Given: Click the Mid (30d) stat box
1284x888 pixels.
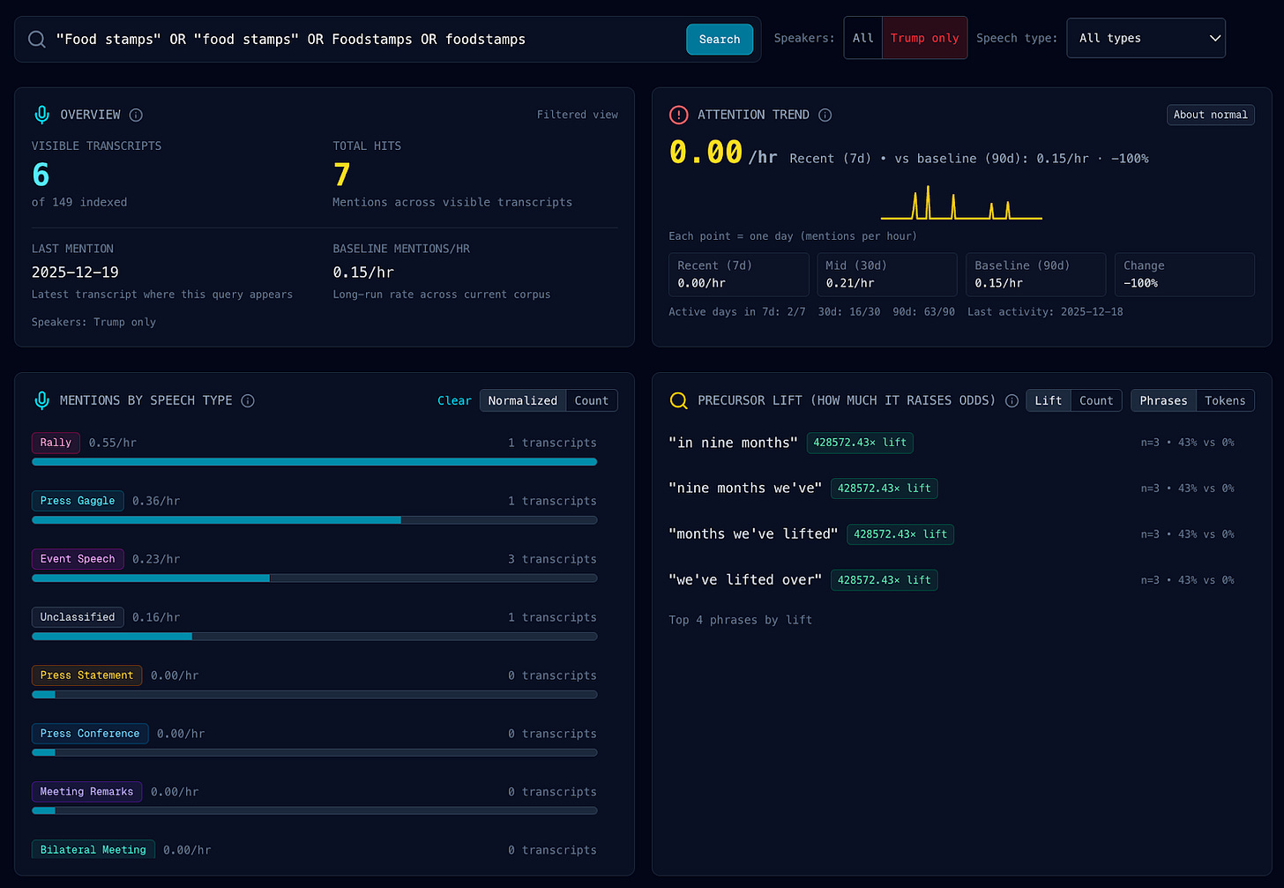Looking at the screenshot, I should pyautogui.click(x=887, y=274).
